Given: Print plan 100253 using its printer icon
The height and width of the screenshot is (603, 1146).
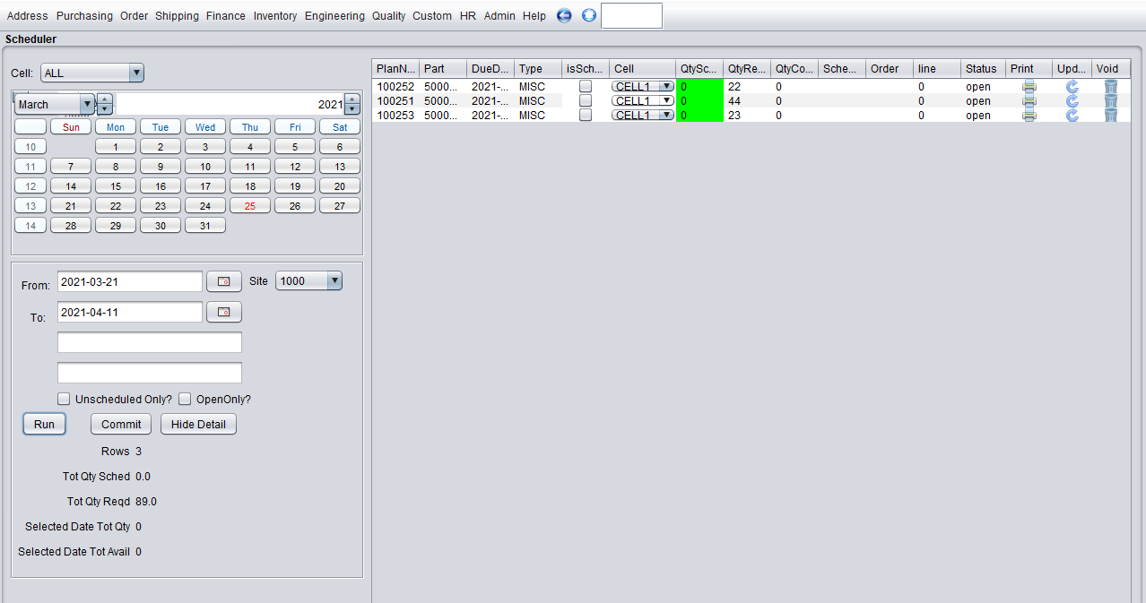Looking at the screenshot, I should point(1029,116).
